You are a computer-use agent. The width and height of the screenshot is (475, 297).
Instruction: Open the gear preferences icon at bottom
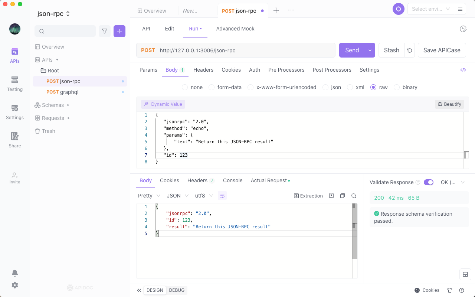pyautogui.click(x=15, y=285)
